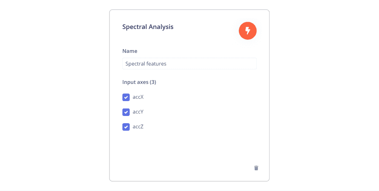Disable the accY axis checkbox
Screen dimensions: 379x191
[126, 112]
